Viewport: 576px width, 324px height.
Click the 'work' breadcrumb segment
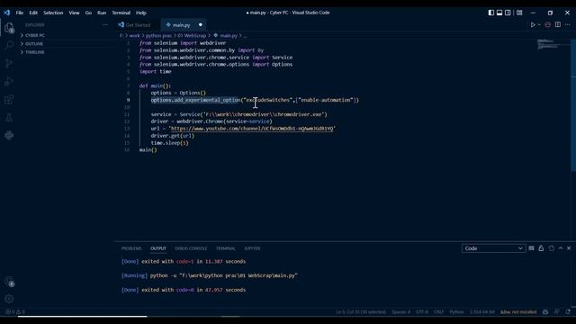click(x=134, y=36)
